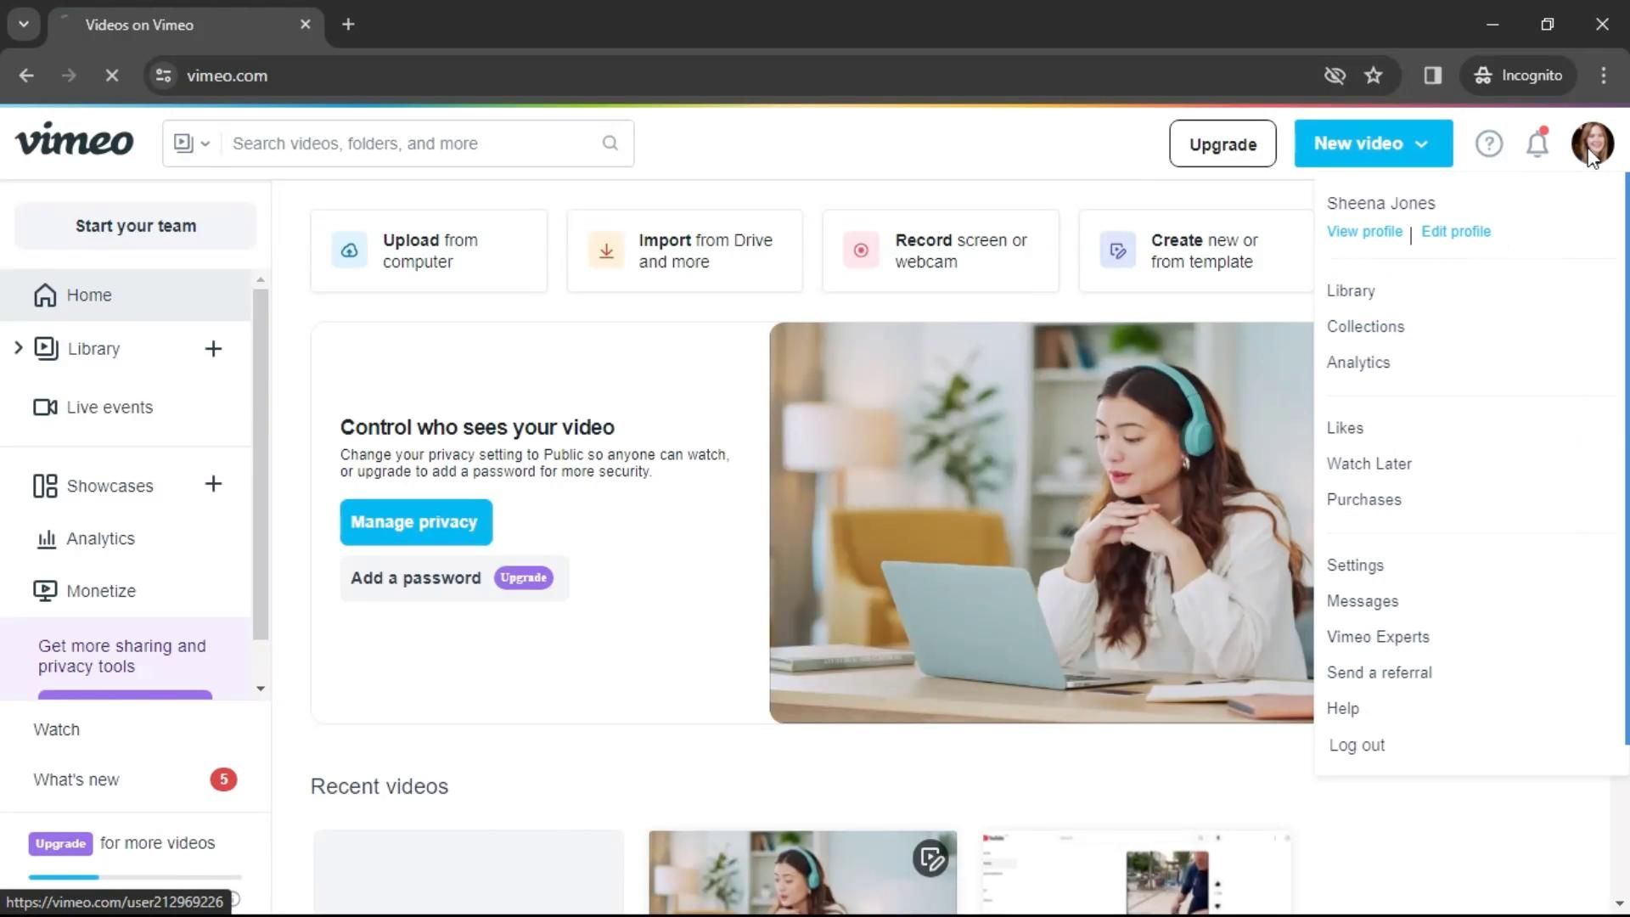This screenshot has height=917, width=1630.
Task: Click the Manage privacy button
Action: (415, 522)
